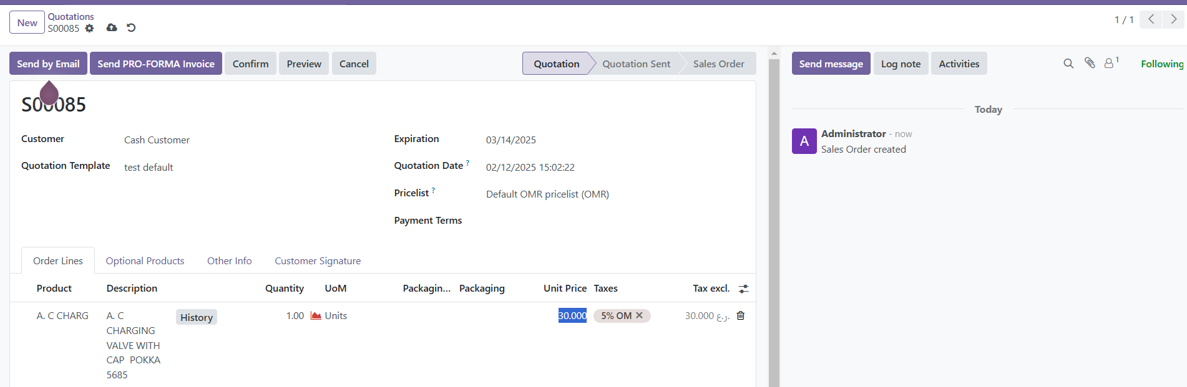Switch to the Optional Products tab

tap(145, 261)
